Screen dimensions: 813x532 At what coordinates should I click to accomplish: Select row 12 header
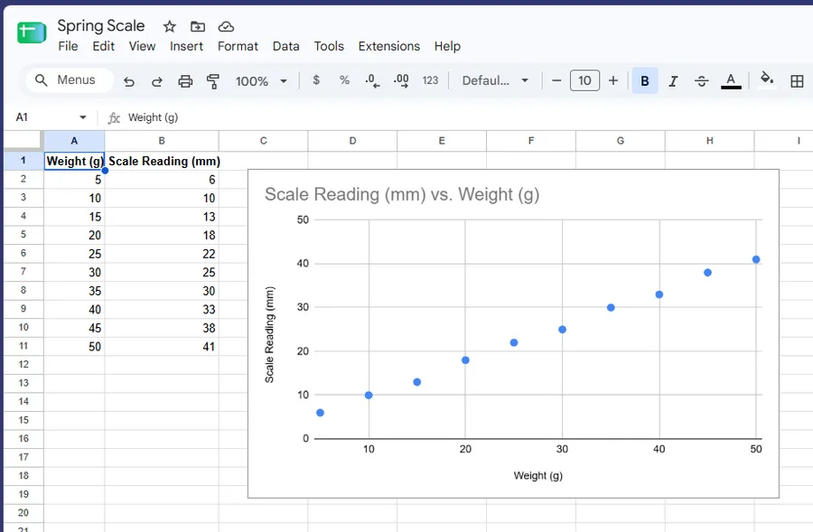[x=23, y=365]
